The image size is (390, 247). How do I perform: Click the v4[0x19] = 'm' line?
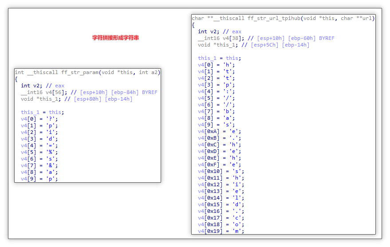(221, 231)
